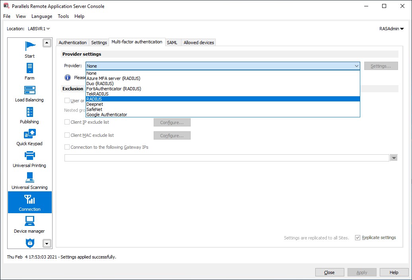Screen dimensions: 412x280
Task: Click the shield lock icon below Device manager
Action: pos(30,243)
